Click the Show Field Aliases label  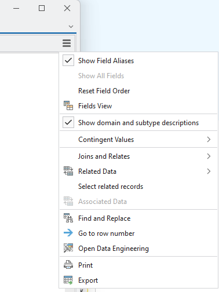point(106,61)
